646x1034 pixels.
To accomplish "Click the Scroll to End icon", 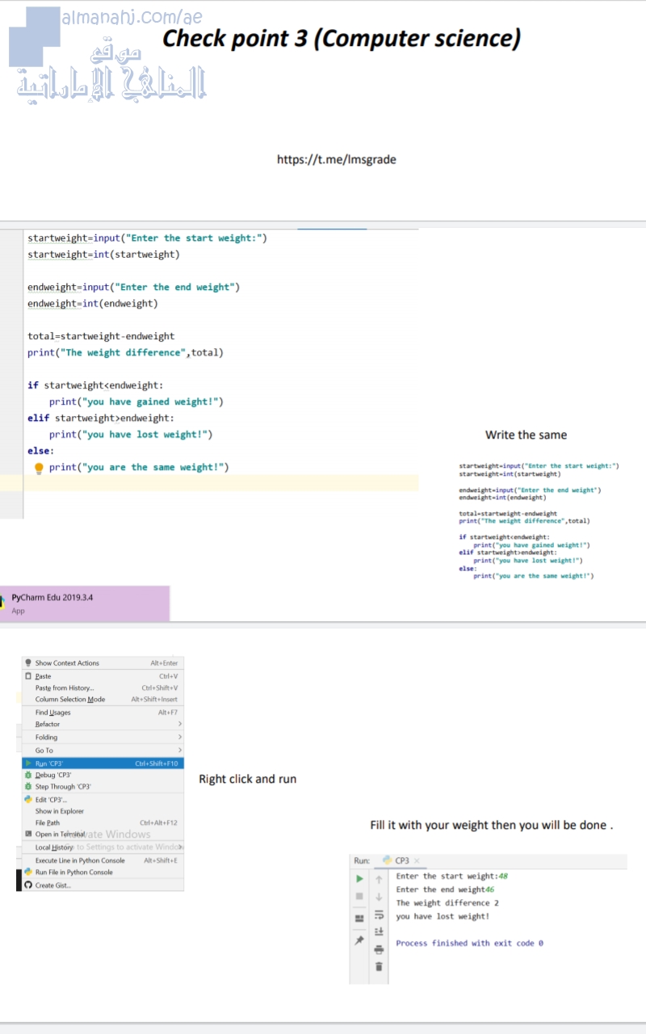I will click(378, 931).
